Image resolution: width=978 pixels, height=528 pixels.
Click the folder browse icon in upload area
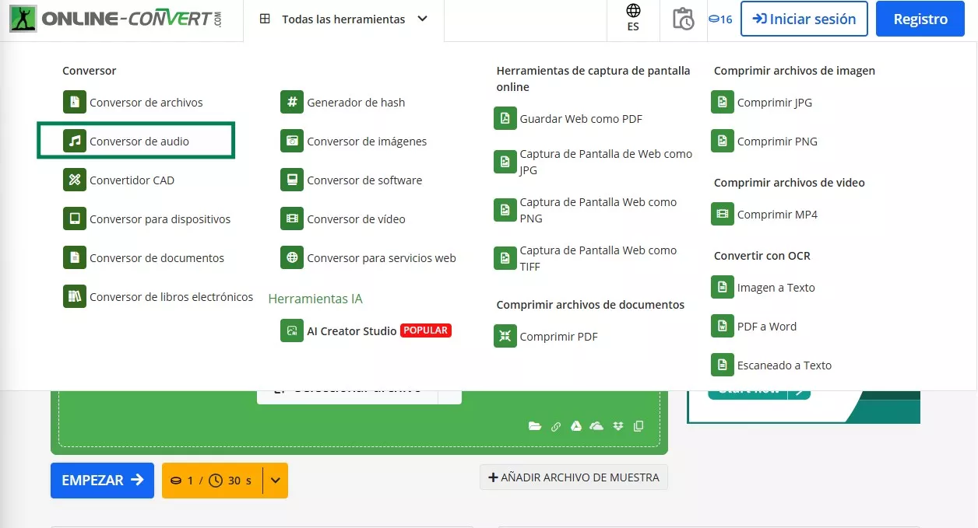(534, 426)
